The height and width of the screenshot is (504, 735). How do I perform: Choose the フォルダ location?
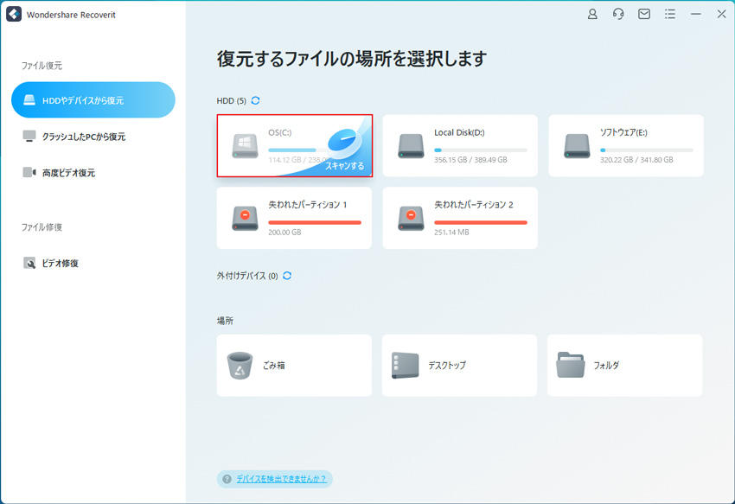[x=625, y=365]
